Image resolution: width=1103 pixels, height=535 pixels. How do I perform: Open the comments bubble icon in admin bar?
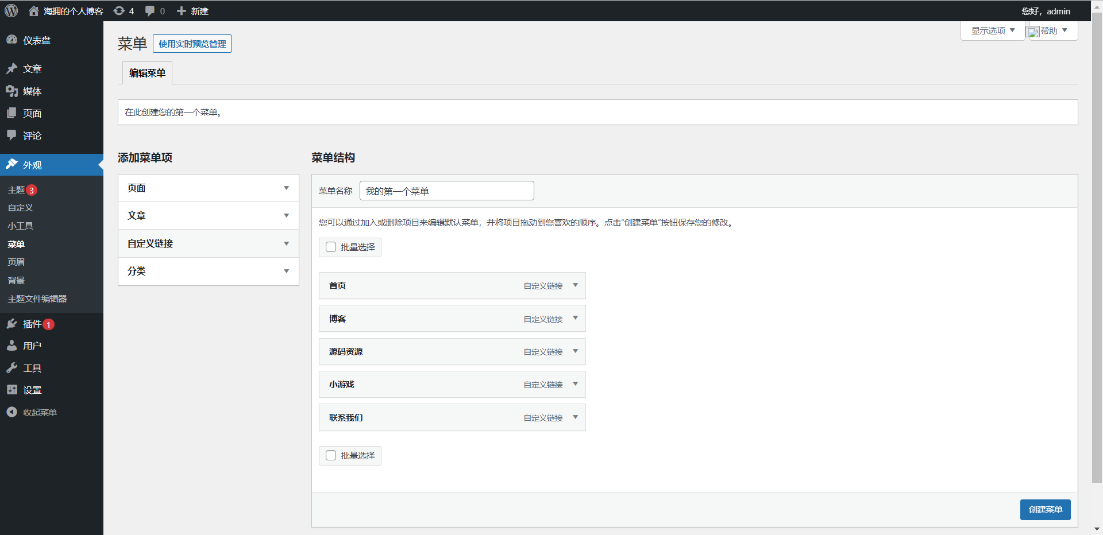click(x=150, y=11)
